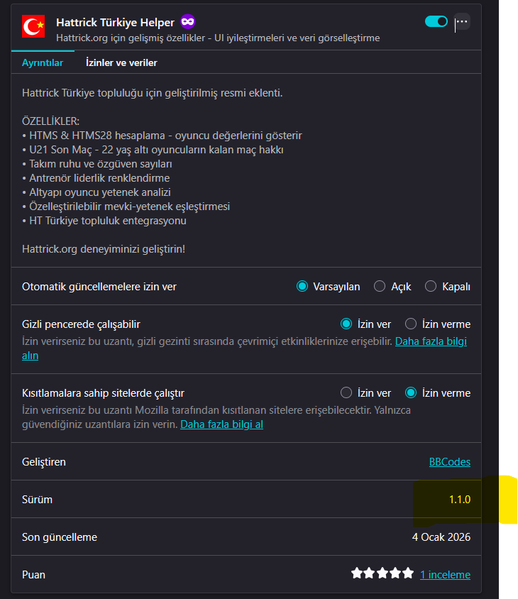The image size is (518, 599).
Task: Click the five-star rating icons
Action: pyautogui.click(x=382, y=573)
